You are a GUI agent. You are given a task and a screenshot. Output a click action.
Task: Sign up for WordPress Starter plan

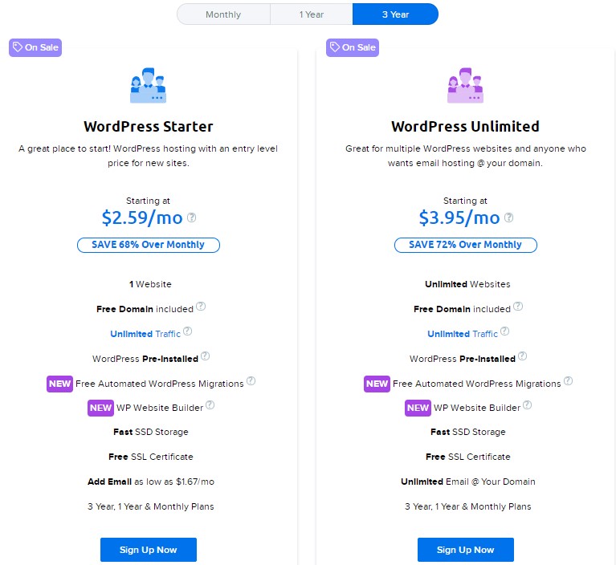(149, 550)
